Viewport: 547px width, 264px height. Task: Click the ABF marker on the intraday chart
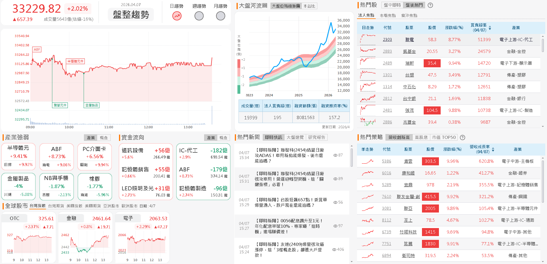[37, 49]
